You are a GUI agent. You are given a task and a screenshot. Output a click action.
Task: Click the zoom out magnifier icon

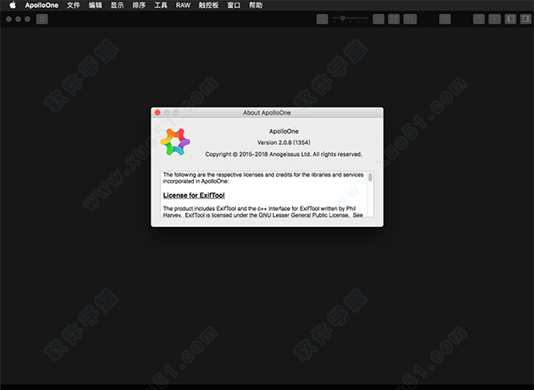(x=322, y=19)
